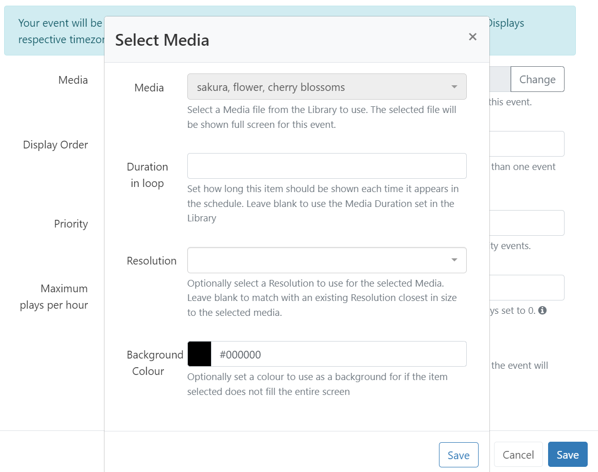The width and height of the screenshot is (598, 472).
Task: Click the Media dropdown caret arrow
Action: [455, 87]
